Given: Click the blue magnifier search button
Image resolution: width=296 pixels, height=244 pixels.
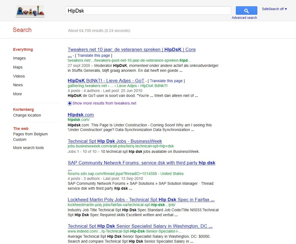Looking at the screenshot, I should [246, 11].
